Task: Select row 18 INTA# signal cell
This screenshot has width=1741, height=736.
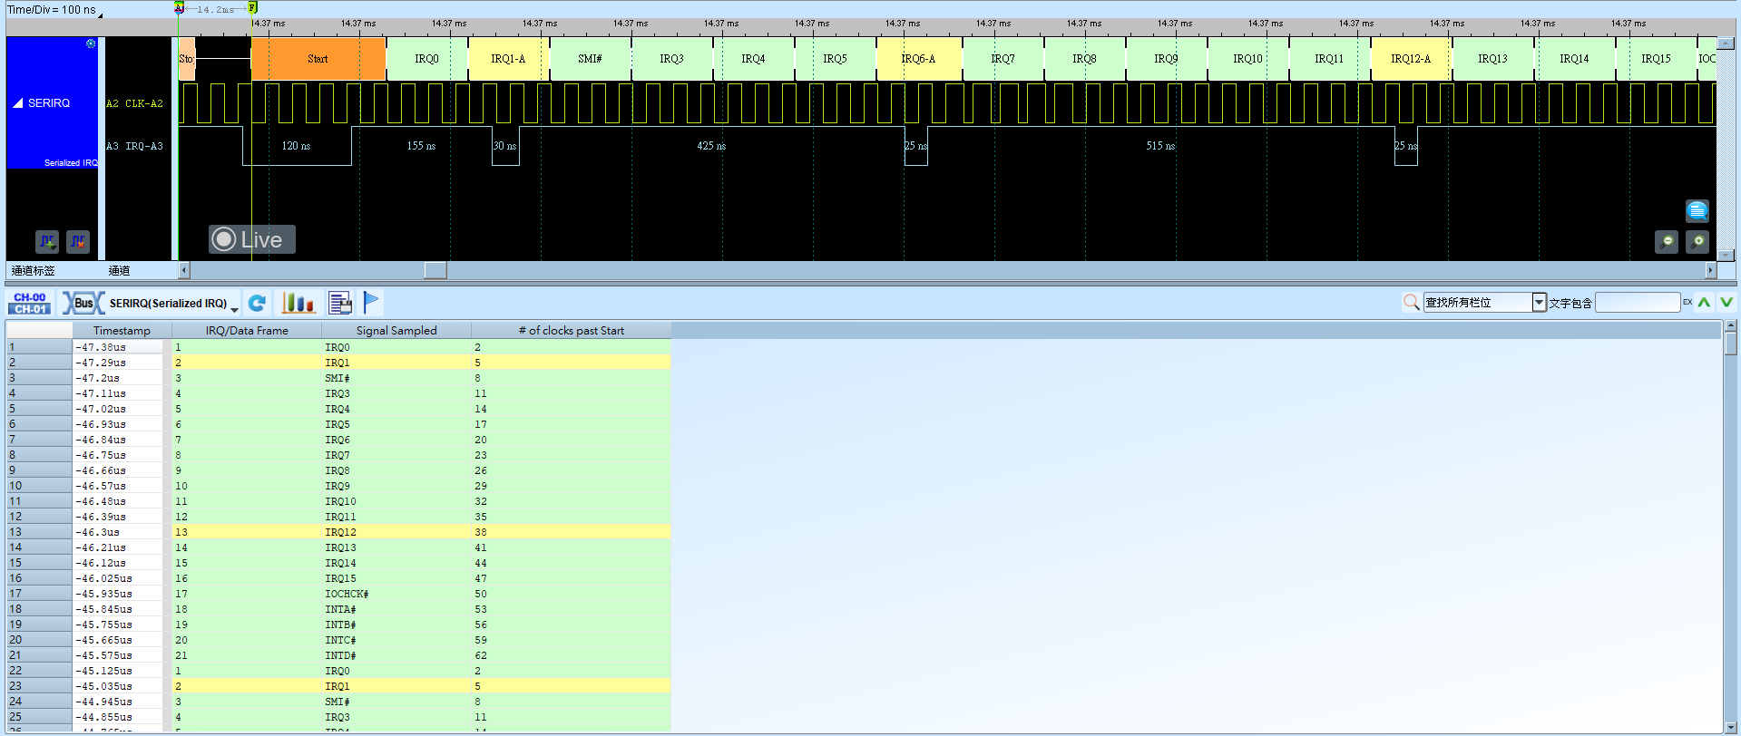Action: click(396, 609)
